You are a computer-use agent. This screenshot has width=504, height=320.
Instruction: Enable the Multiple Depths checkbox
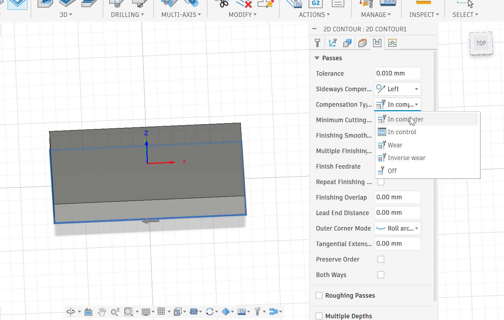click(x=319, y=316)
